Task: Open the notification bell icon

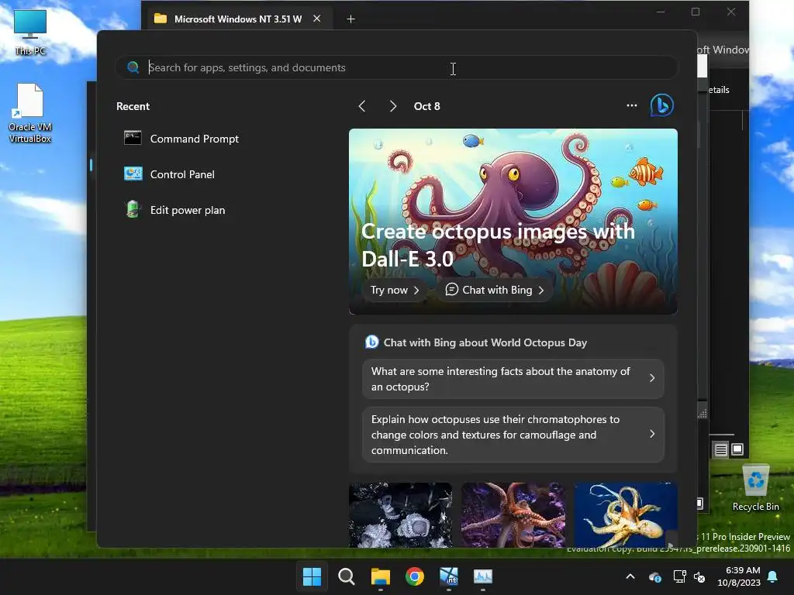Action: tap(773, 576)
